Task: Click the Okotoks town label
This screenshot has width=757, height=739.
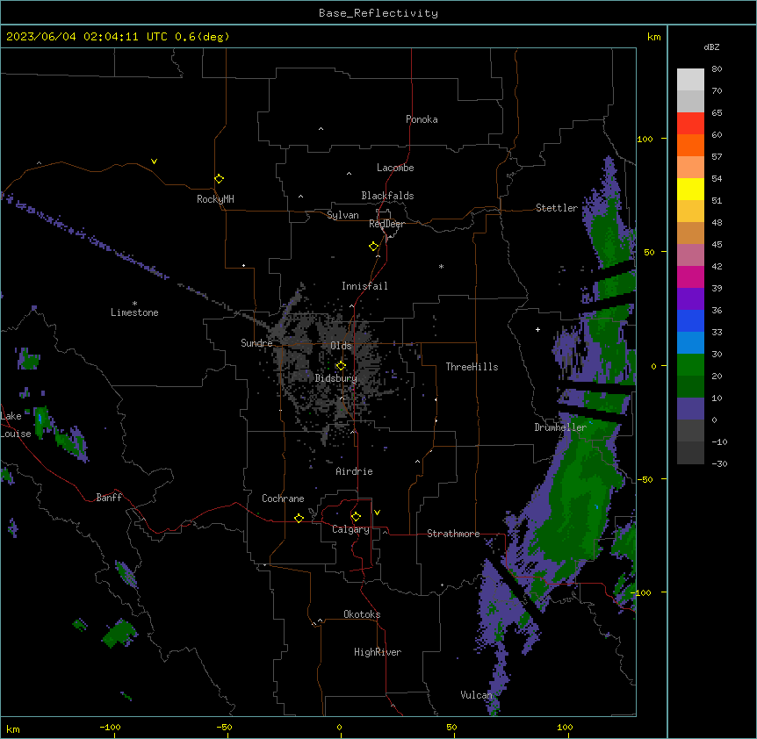Action: [362, 614]
